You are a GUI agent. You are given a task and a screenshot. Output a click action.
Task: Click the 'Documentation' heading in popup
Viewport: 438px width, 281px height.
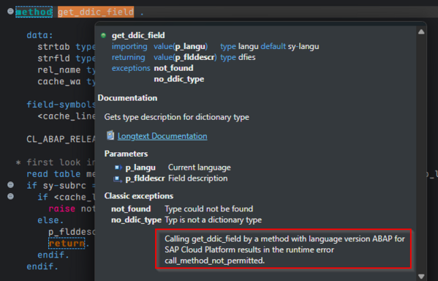pos(127,98)
